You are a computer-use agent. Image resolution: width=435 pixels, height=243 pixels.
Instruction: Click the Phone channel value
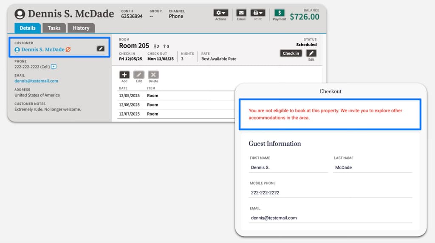click(176, 17)
